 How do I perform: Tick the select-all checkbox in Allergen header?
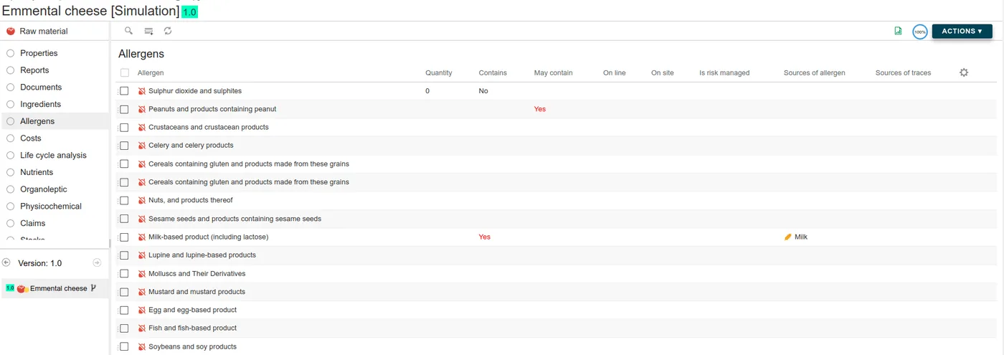click(x=125, y=72)
